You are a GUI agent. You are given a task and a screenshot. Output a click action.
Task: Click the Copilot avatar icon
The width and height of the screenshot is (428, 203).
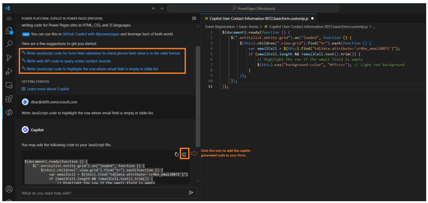coord(25,130)
